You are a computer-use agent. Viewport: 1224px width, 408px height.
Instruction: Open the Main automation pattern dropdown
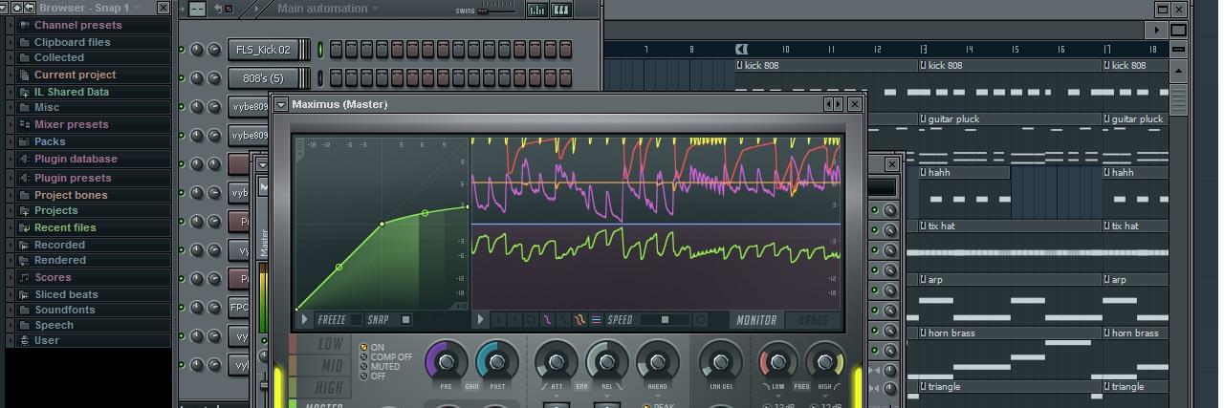pyautogui.click(x=375, y=9)
